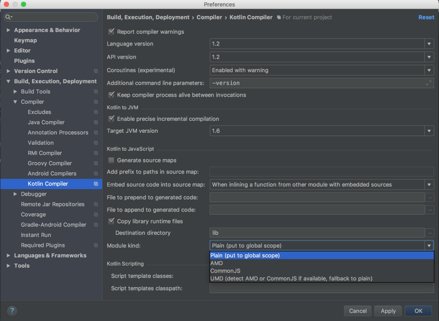Collapse Build, Execution, Deployment node
This screenshot has width=439, height=321.
click(x=9, y=81)
